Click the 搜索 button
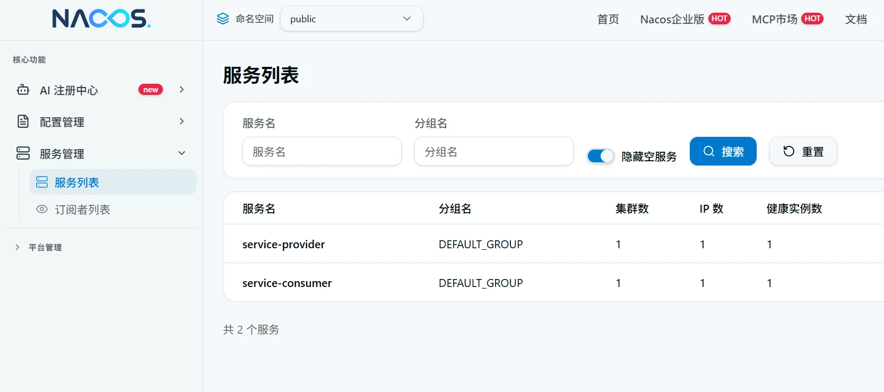The image size is (884, 392). pos(723,152)
